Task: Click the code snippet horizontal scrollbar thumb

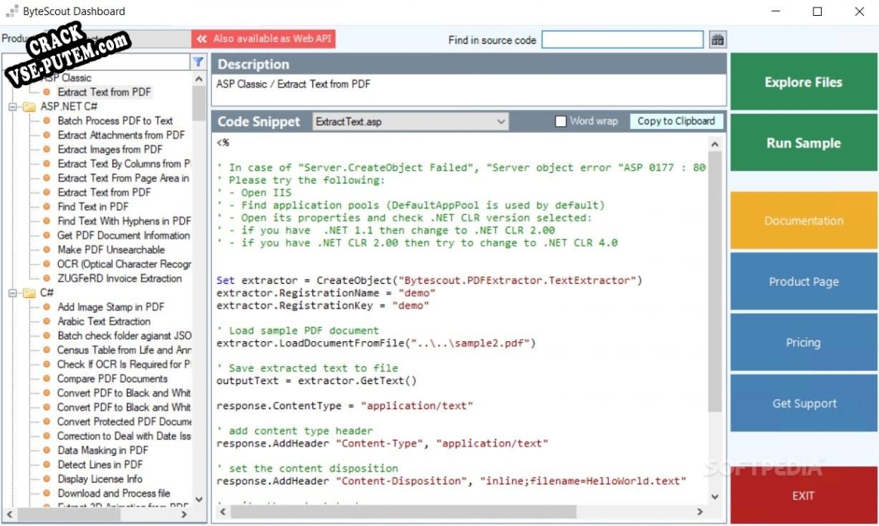Action: point(404,512)
